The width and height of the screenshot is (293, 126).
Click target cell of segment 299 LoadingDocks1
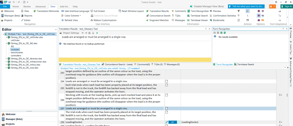tap(228, 122)
